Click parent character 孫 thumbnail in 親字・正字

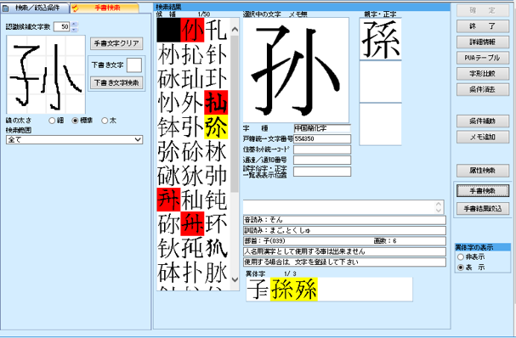(x=381, y=39)
